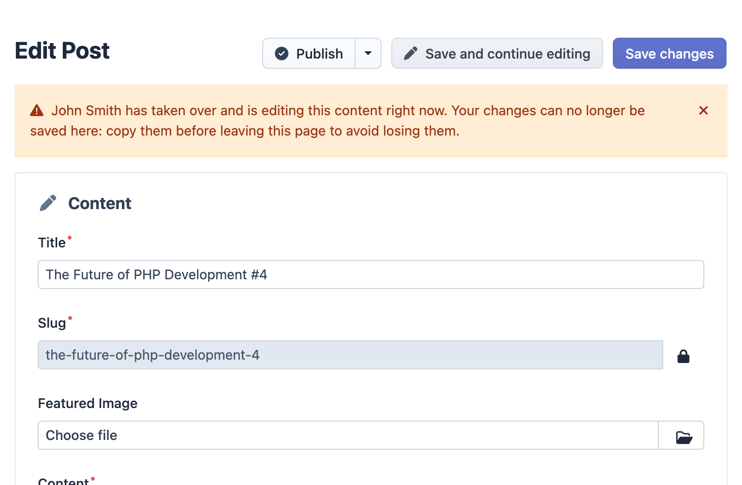Click the Featured Image Choose file field
Screen dimensions: 742x485
(348, 435)
